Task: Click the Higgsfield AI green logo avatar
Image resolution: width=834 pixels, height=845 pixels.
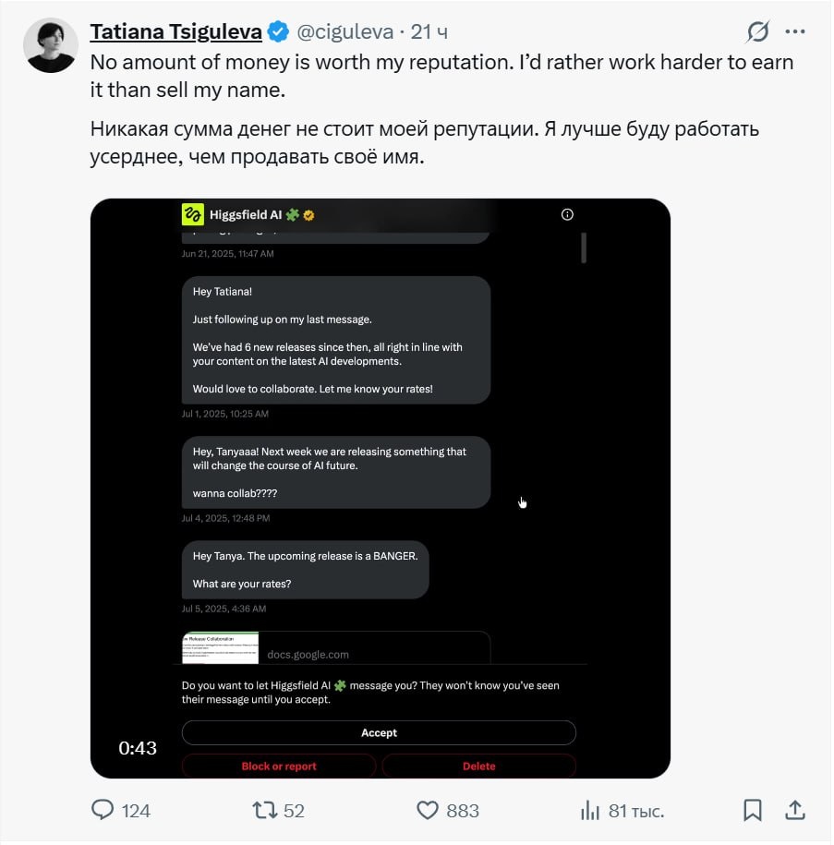Action: point(191,213)
